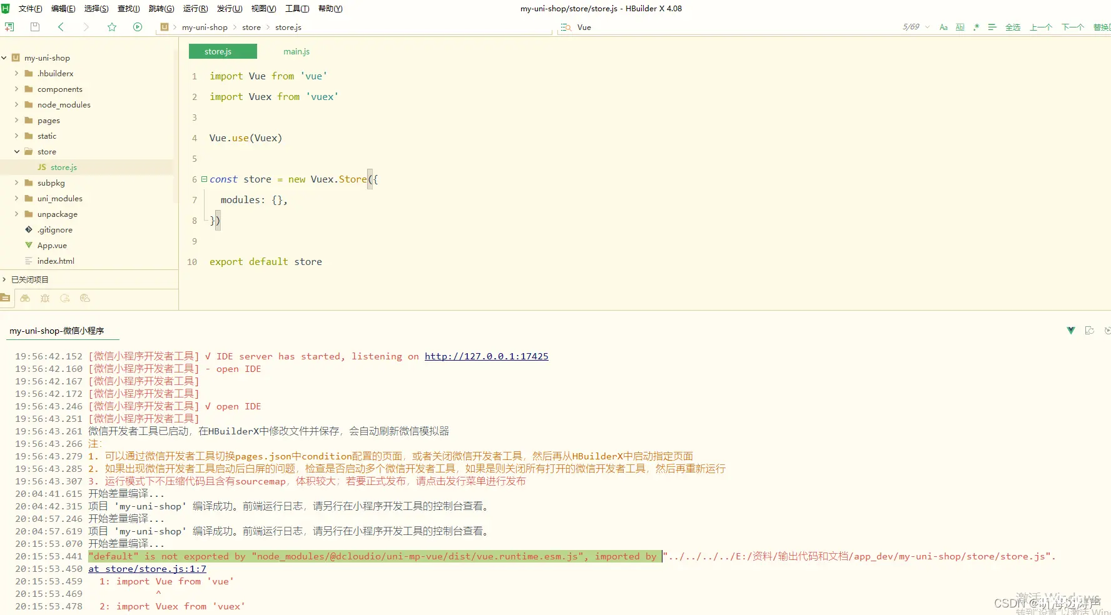The width and height of the screenshot is (1111, 615).
Task: Expand the node_modules folder
Action: pyautogui.click(x=17, y=104)
